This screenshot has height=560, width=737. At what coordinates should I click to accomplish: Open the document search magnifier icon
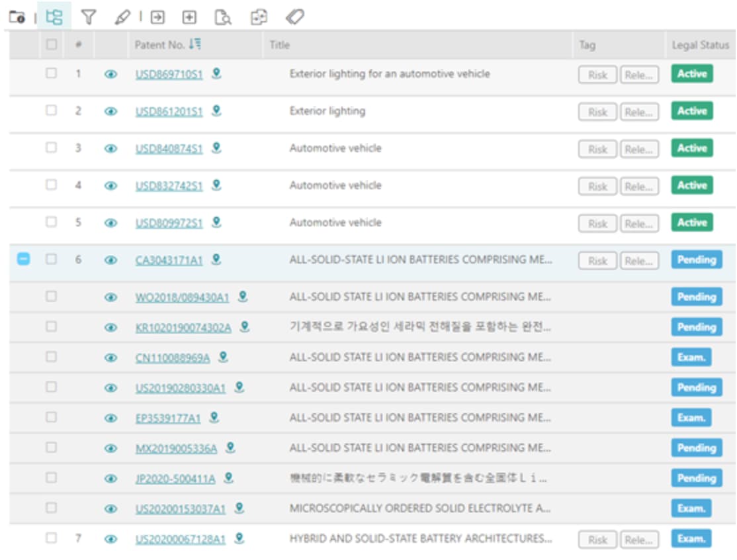pyautogui.click(x=223, y=17)
